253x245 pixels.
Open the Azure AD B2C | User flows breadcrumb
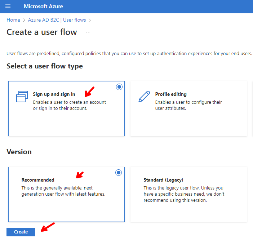(x=57, y=20)
